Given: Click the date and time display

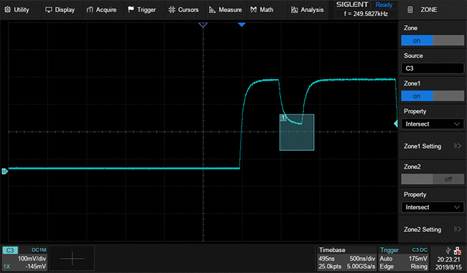Looking at the screenshot, I should click(448, 263).
